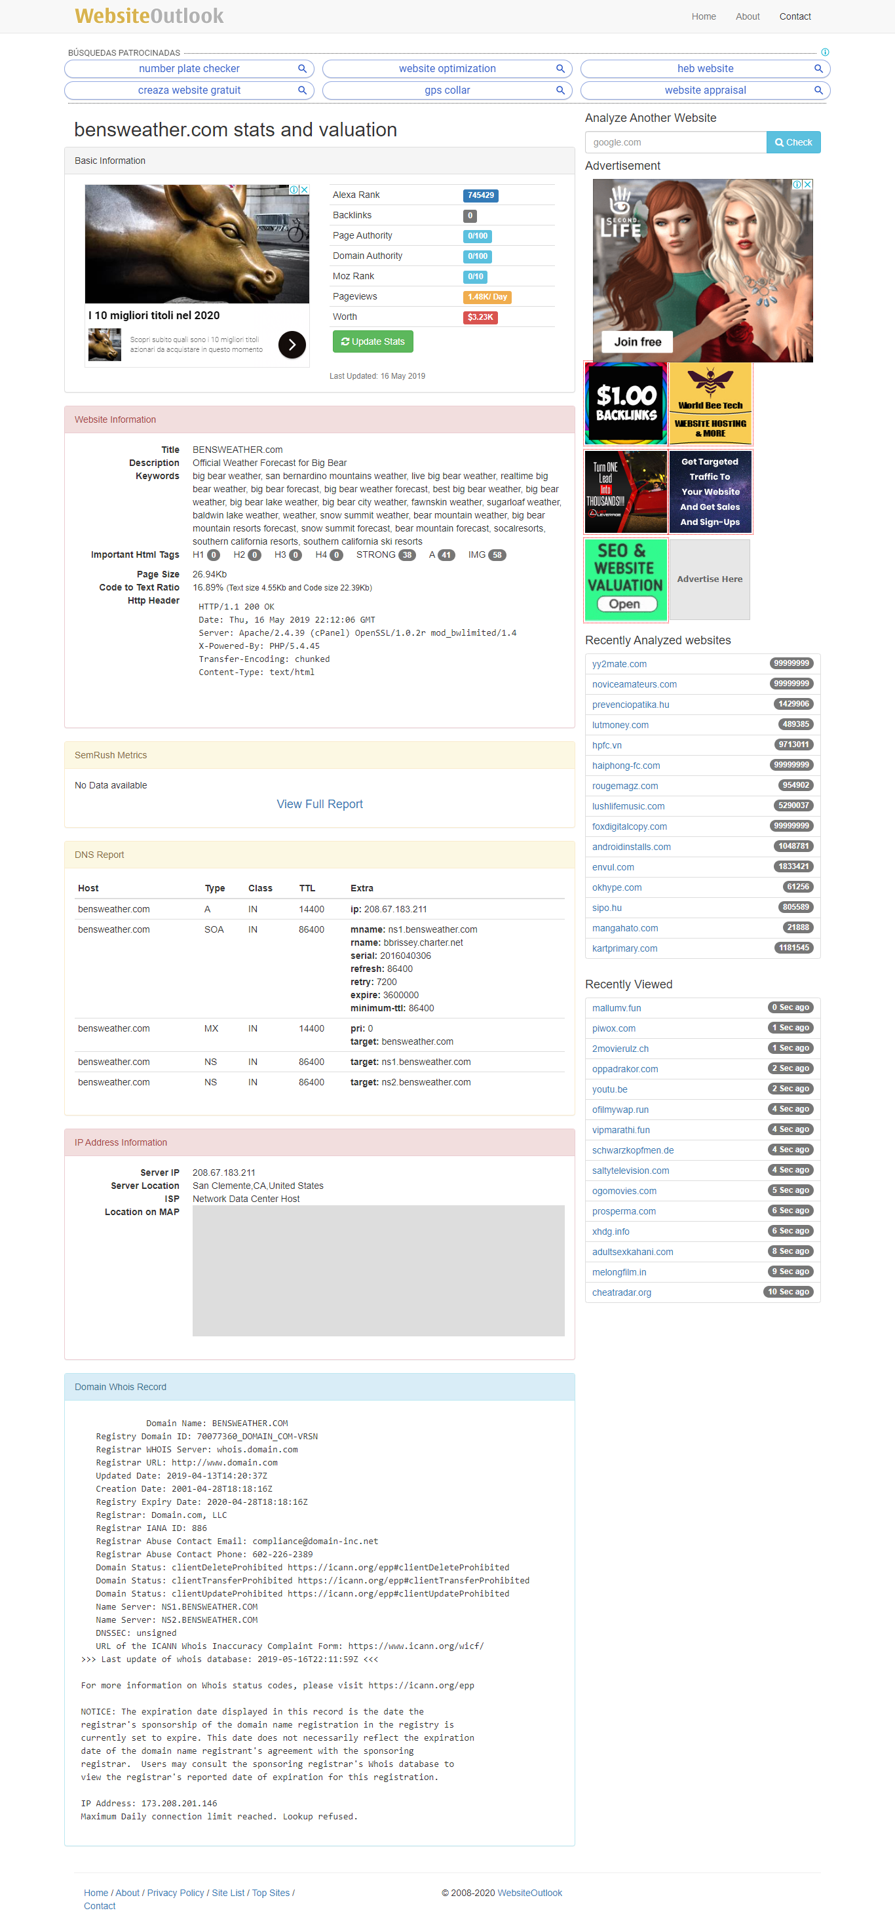Open the $1.00 Backlinks banner
The height and width of the screenshot is (1919, 895).
pos(626,403)
